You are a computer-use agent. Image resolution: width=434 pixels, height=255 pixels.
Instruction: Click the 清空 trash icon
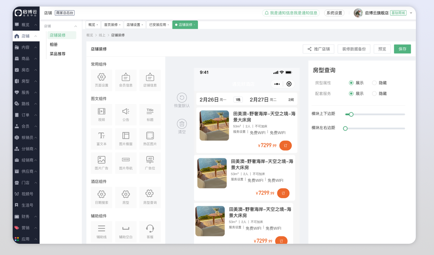182,124
